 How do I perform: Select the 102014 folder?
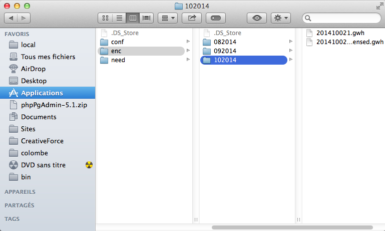(244, 60)
